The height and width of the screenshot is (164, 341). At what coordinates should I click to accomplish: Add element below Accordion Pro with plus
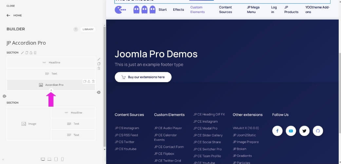tap(51, 90)
